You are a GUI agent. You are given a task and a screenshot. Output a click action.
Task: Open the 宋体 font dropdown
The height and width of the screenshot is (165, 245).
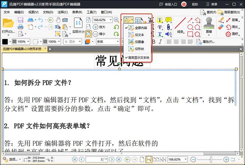coord(118,41)
